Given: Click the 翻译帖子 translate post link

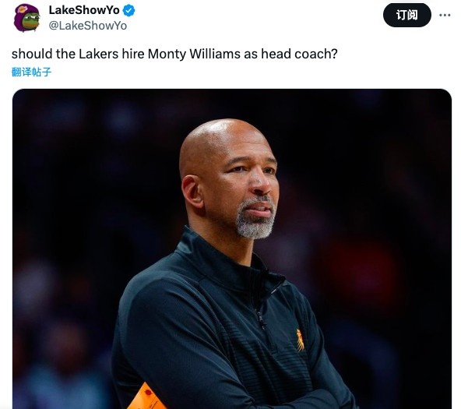Looking at the screenshot, I should [x=31, y=72].
